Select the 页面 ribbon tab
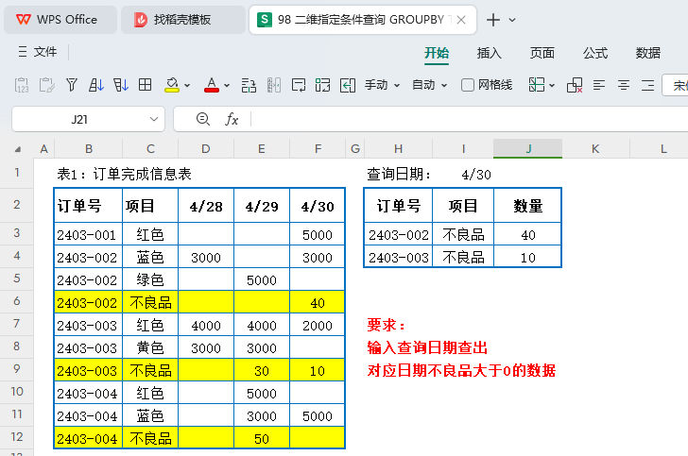This screenshot has height=456, width=688. pyautogui.click(x=542, y=53)
